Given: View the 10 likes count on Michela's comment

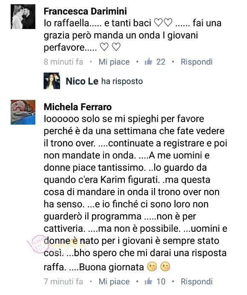Looking at the screenshot, I should tap(161, 282).
